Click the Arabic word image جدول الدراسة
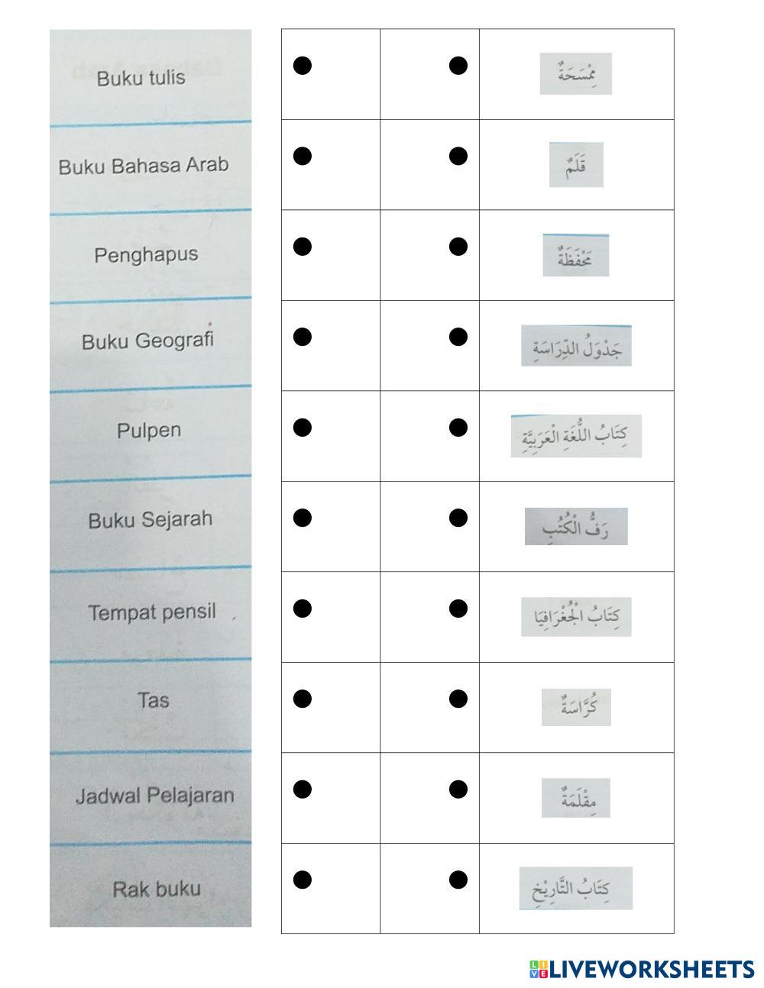Viewport: 764px width, 988px height. [576, 347]
